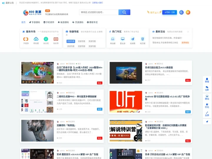Click the 快捷导航 briefcase header icon
The width and height of the screenshot is (212, 159).
(67, 32)
